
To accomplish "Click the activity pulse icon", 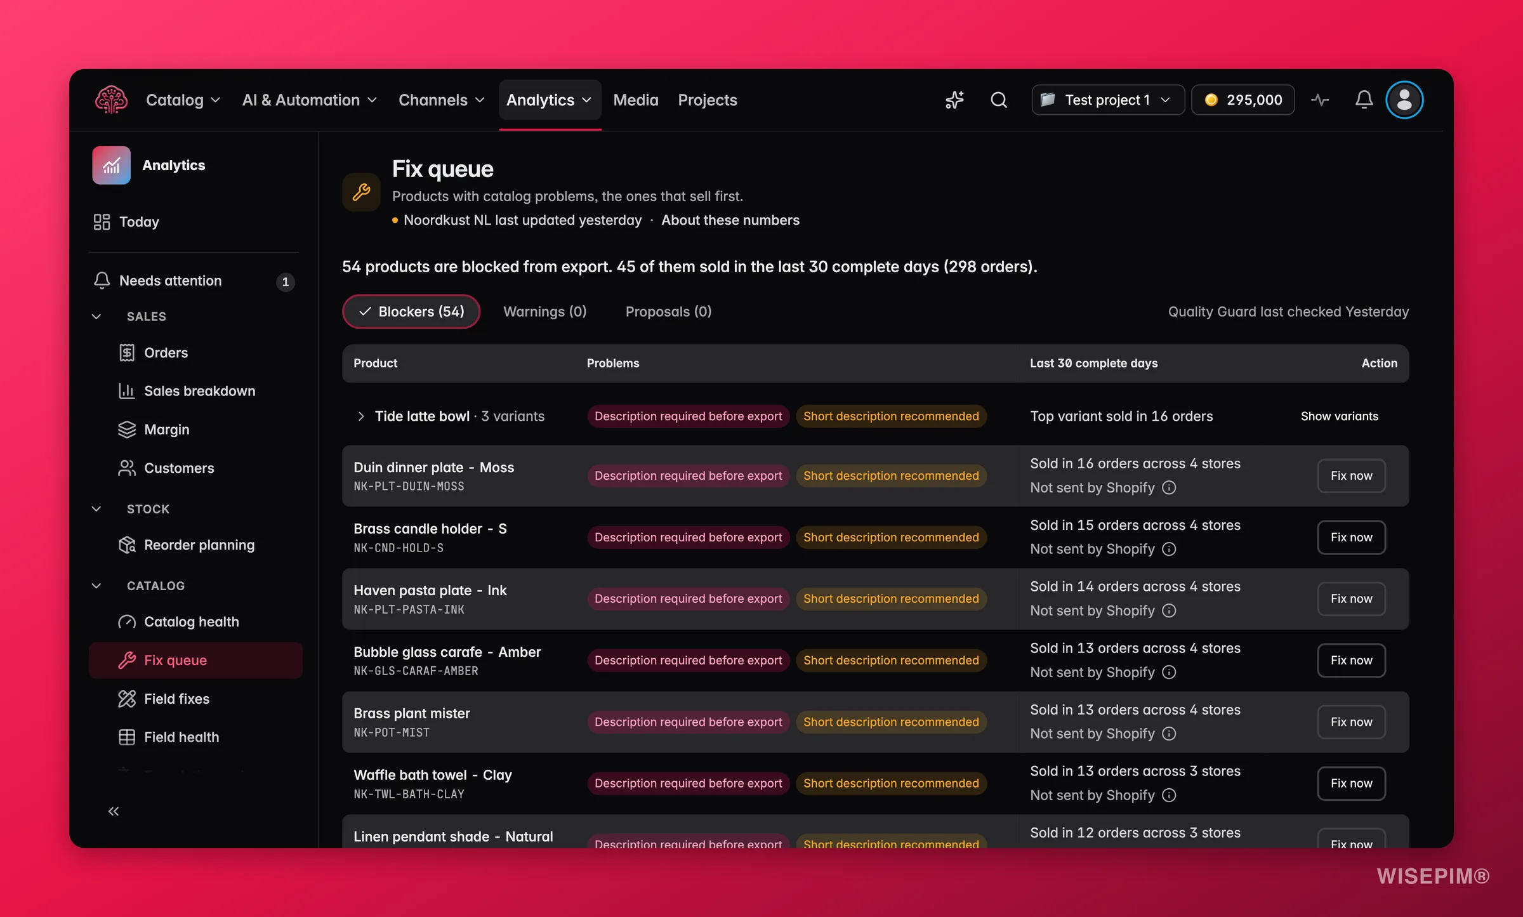I will tap(1320, 100).
